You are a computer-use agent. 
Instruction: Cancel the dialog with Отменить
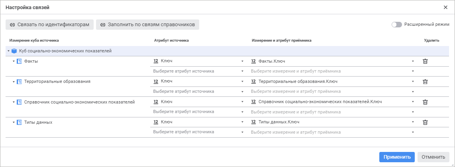pos(433,157)
